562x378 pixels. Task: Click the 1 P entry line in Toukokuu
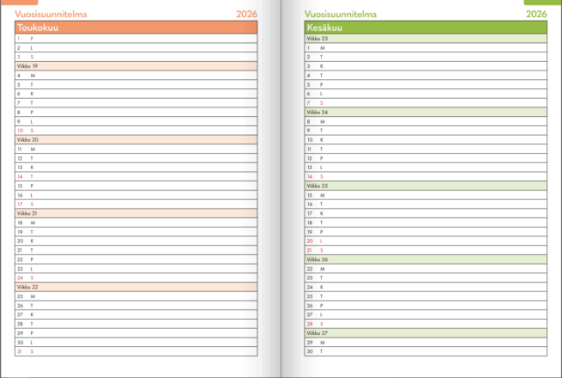tap(136, 39)
